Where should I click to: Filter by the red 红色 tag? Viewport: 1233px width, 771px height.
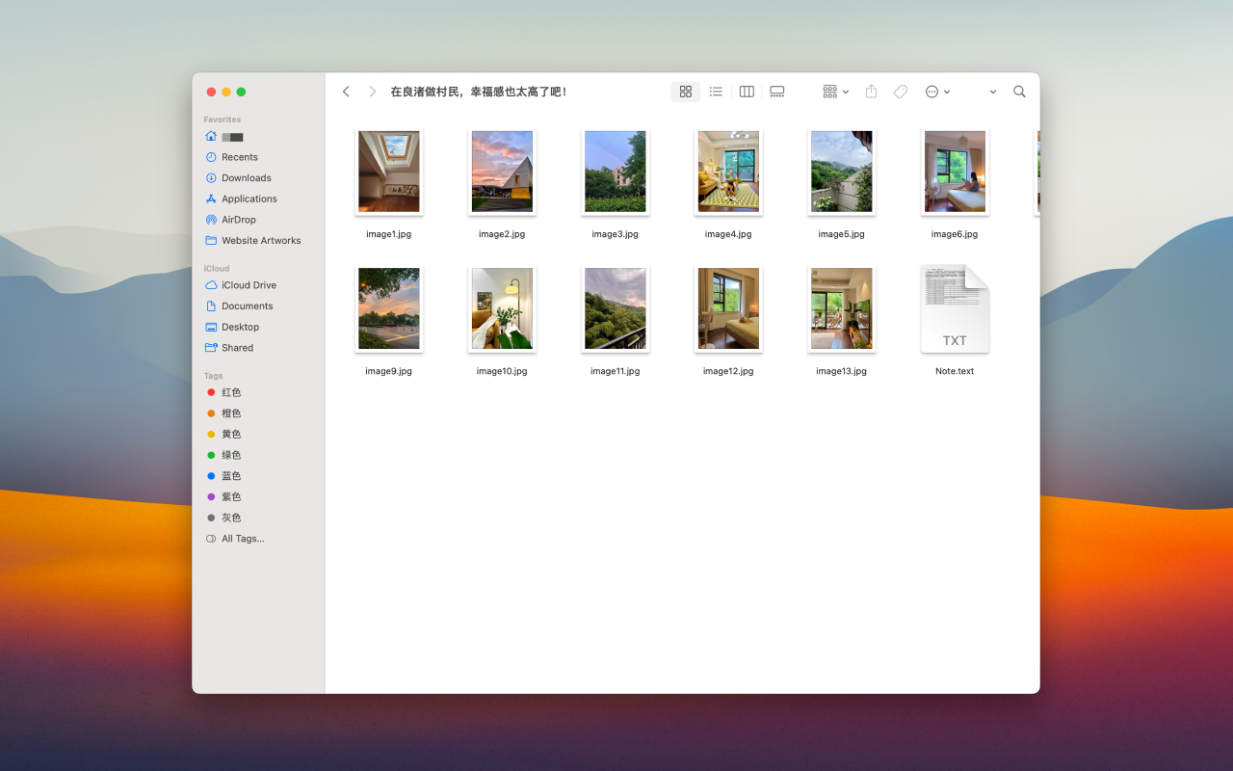point(223,392)
